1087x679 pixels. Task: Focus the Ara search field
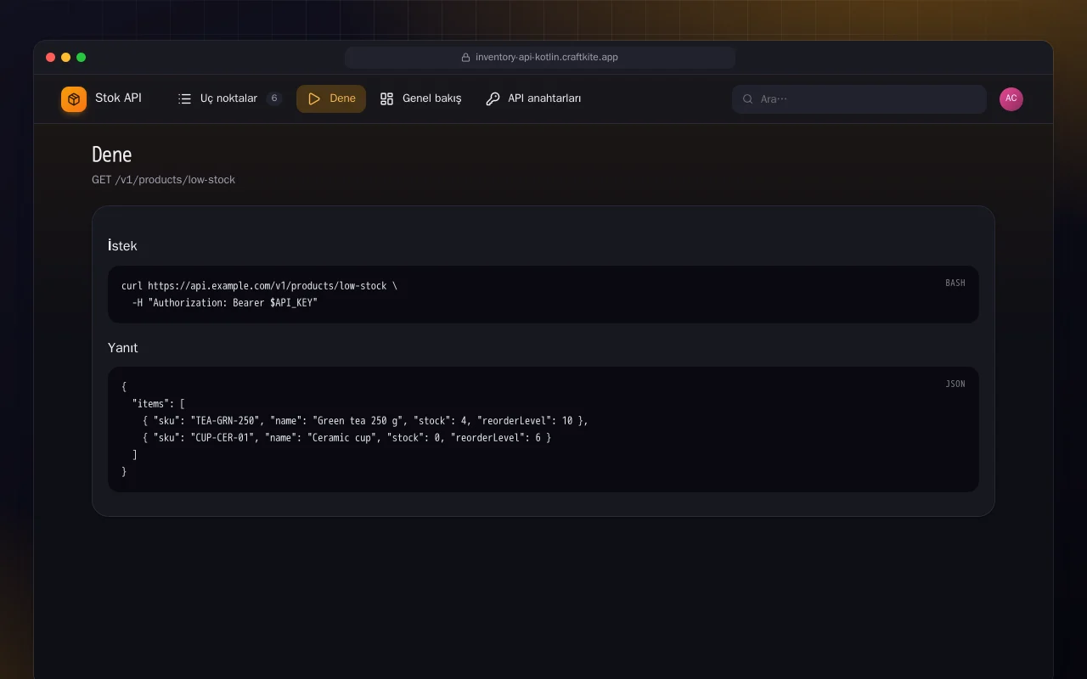[x=859, y=99]
